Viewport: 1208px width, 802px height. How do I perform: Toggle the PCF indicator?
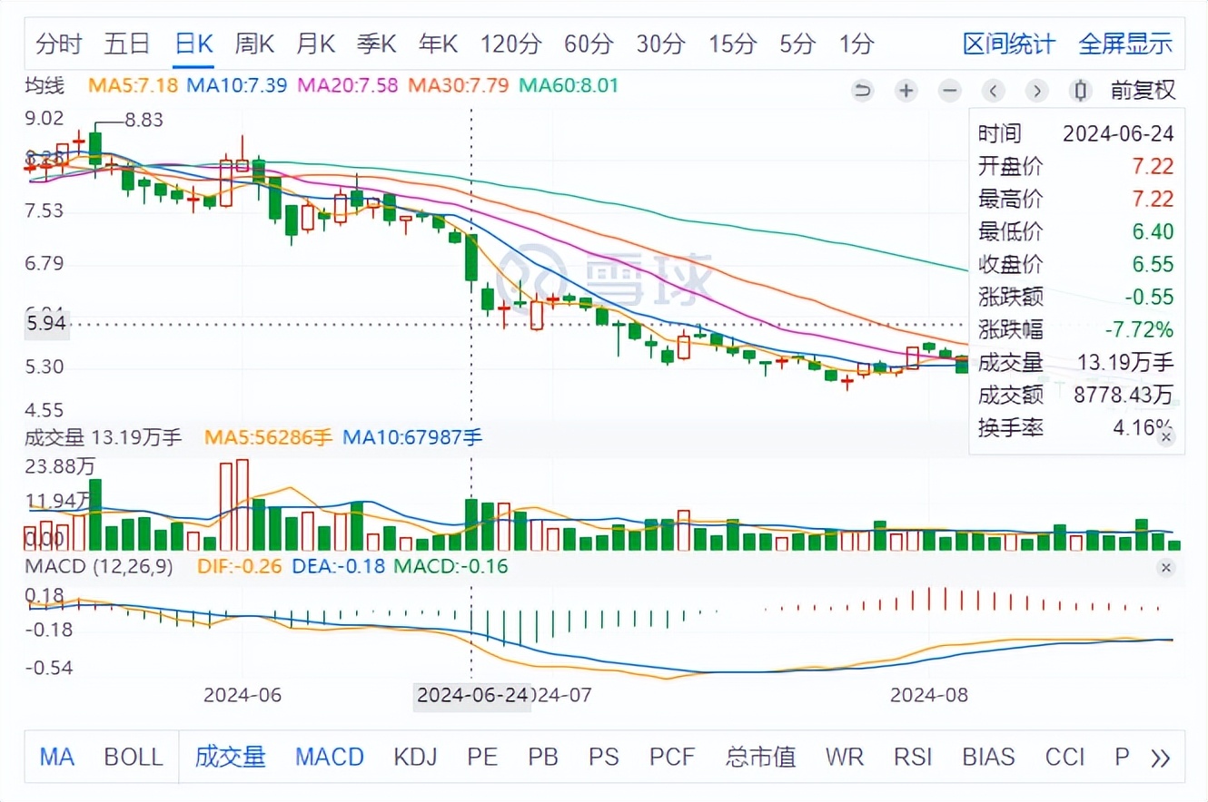[x=672, y=757]
